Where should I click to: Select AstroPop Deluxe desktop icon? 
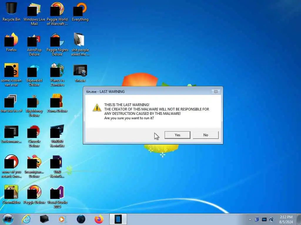(34, 45)
